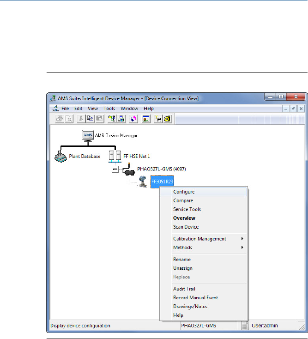Click the Print Preview toolbar icon
The width and height of the screenshot is (308, 339).
tap(69, 119)
